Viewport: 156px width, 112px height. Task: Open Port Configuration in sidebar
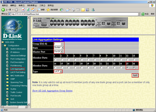[18, 59]
